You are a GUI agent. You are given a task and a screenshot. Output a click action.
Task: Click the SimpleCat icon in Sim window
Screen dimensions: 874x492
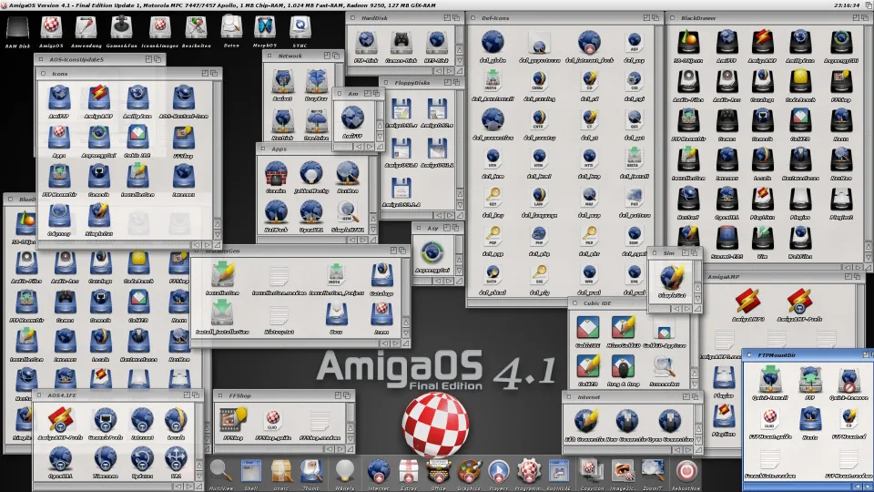point(674,277)
